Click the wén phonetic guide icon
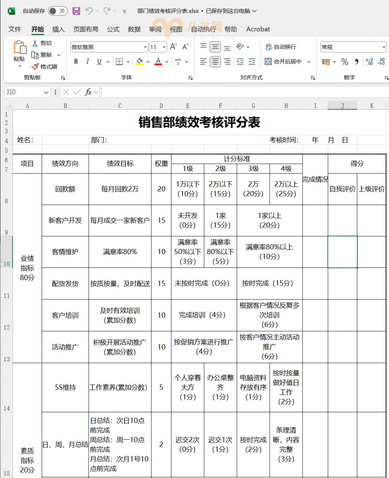The width and height of the screenshot is (389, 478). [x=178, y=62]
